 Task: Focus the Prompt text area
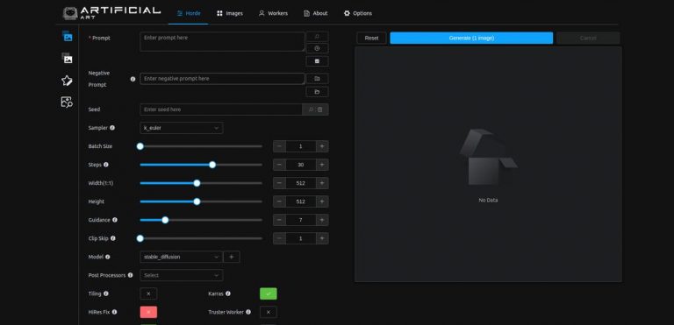[222, 42]
